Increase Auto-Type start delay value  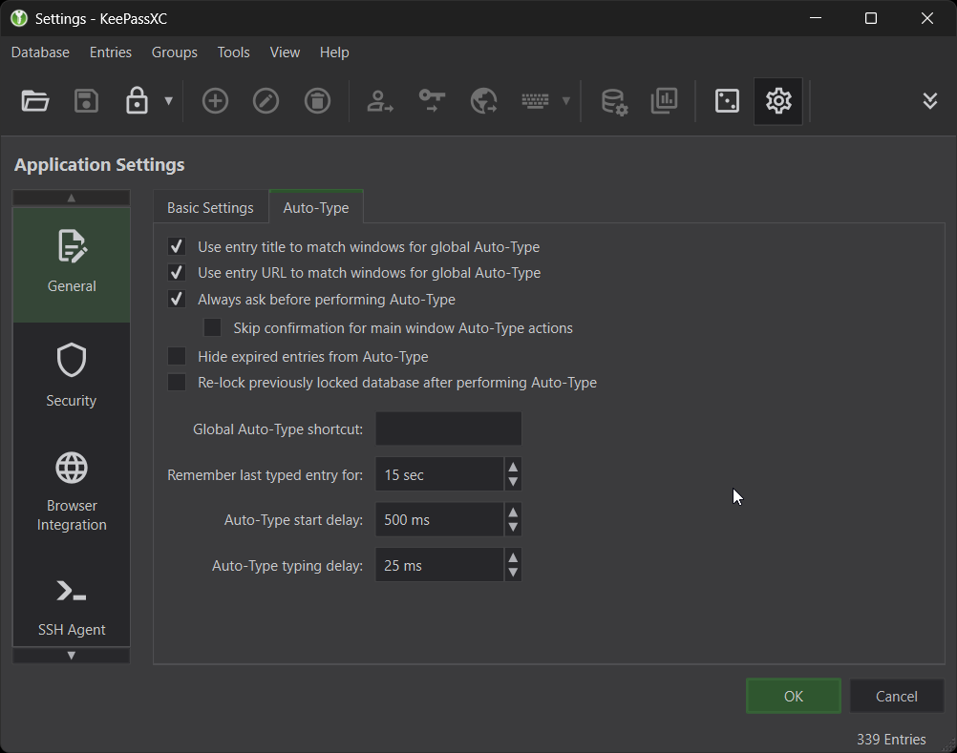coord(513,512)
